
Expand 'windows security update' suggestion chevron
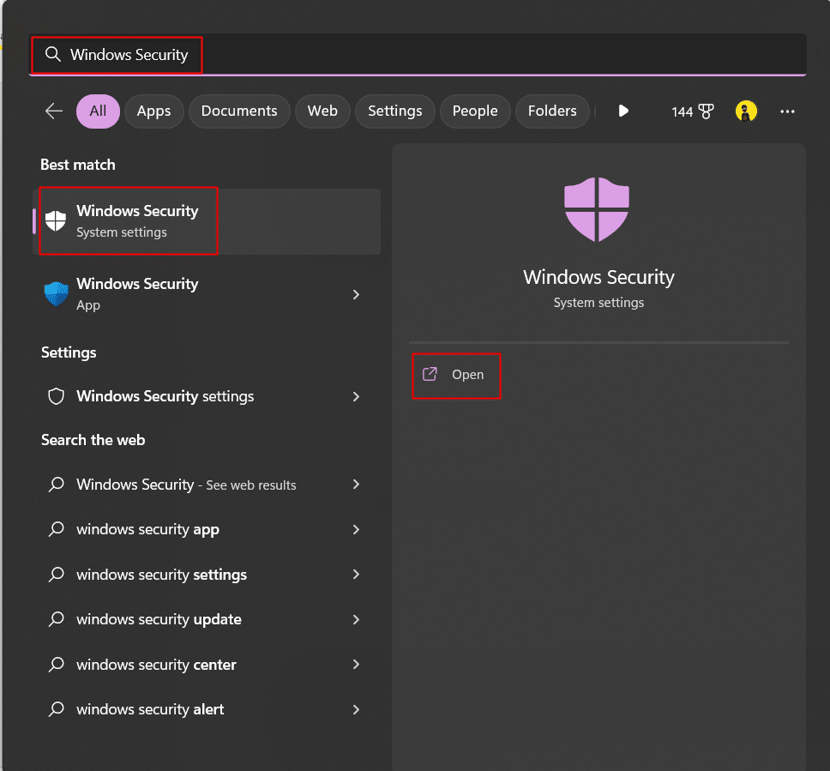356,619
